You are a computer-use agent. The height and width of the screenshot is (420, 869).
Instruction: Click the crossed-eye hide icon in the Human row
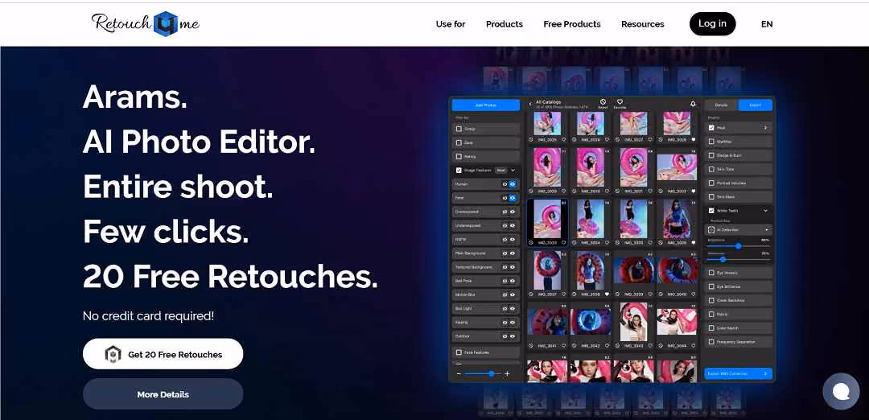tap(505, 184)
